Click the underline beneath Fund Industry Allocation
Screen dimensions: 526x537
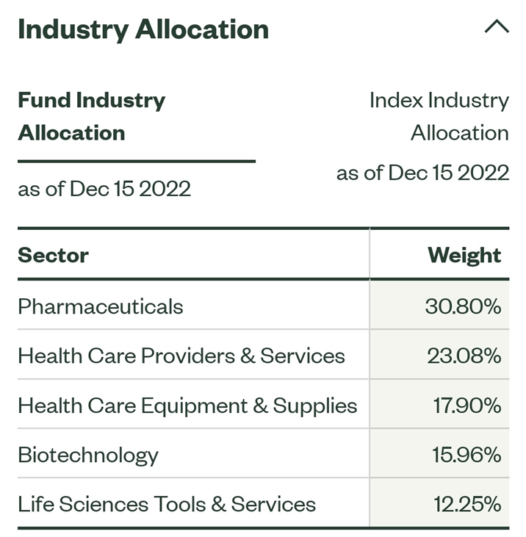(137, 161)
